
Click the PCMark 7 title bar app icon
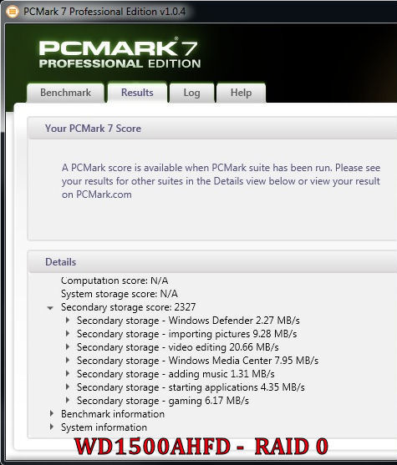pos(13,12)
